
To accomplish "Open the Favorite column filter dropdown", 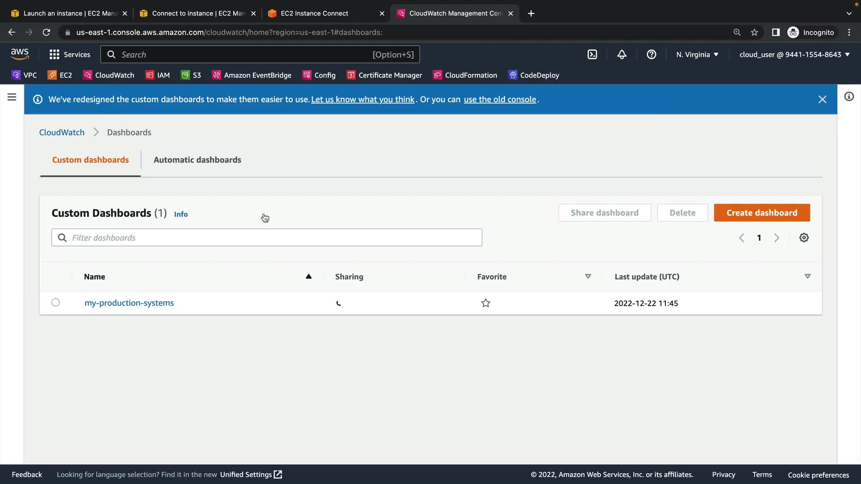I will pos(588,277).
